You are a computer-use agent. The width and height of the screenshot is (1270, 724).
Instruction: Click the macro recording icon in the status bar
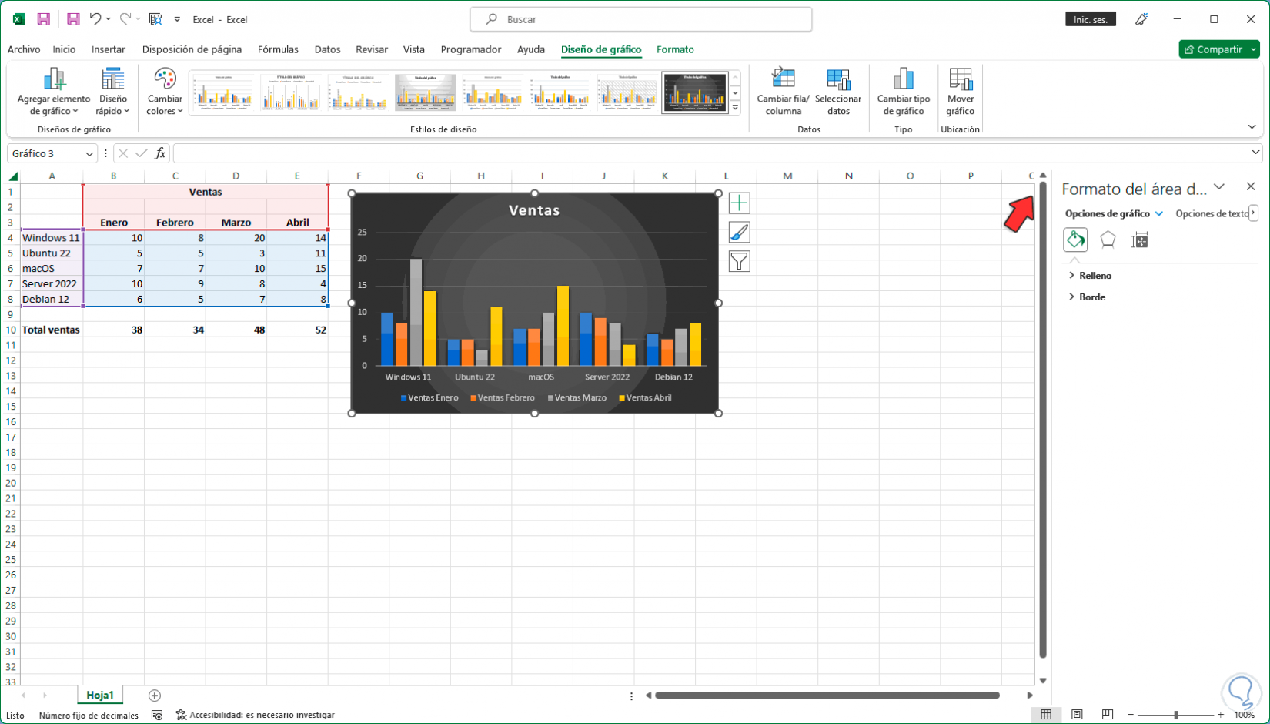pyautogui.click(x=157, y=716)
